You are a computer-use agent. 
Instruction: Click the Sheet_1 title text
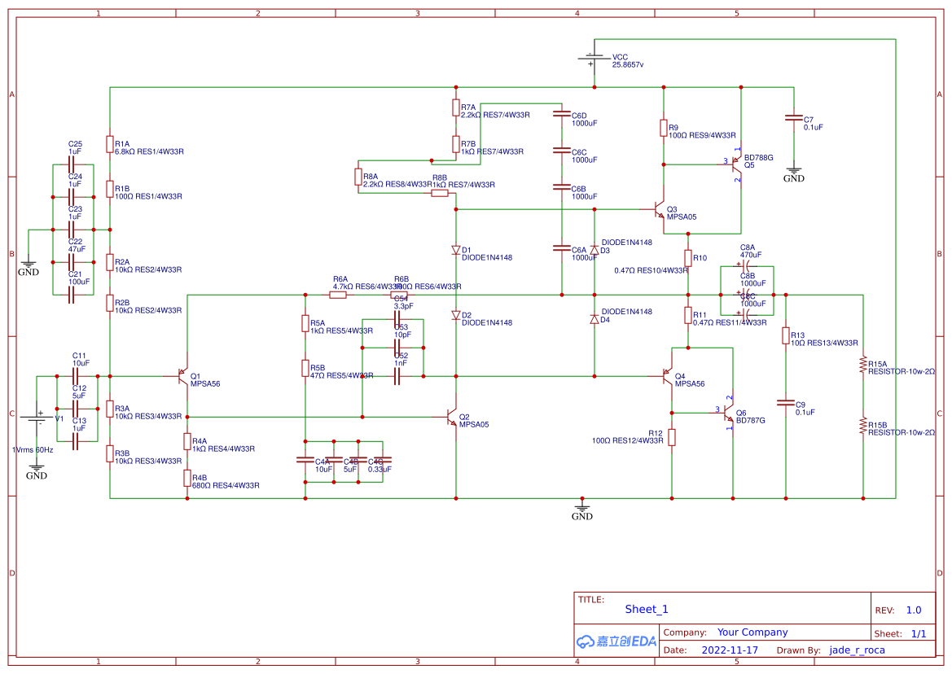644,609
